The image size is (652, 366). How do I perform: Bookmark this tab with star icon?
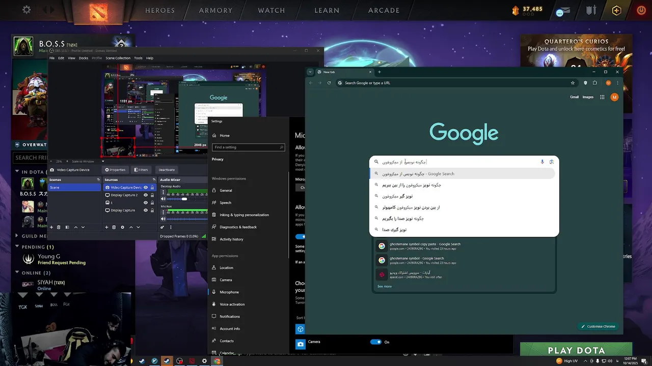tap(573, 83)
